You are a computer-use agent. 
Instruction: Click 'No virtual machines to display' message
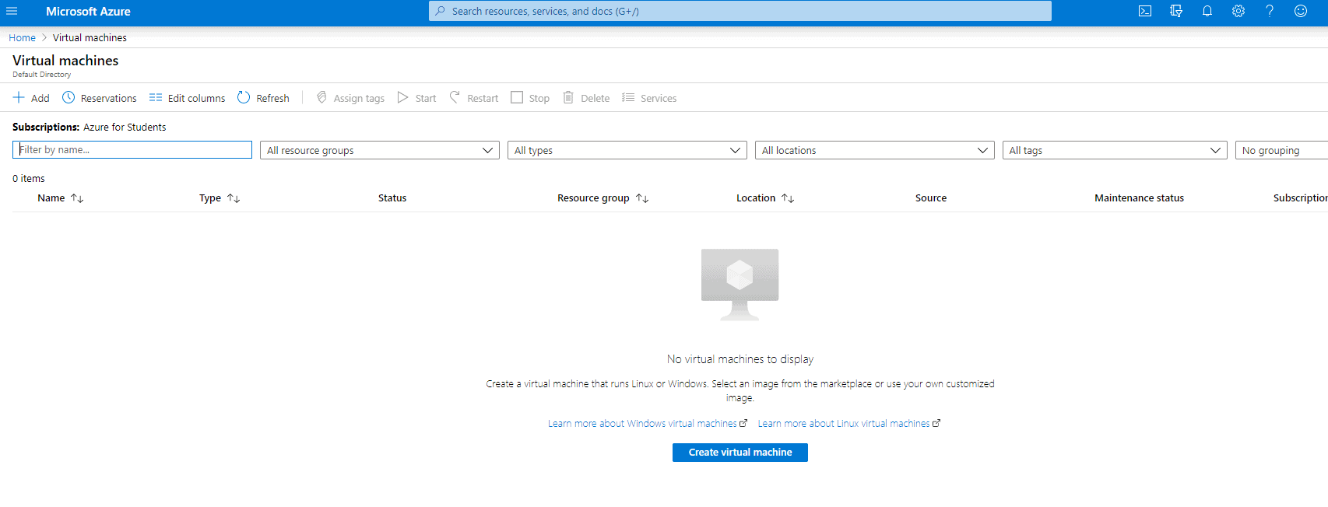click(x=740, y=359)
